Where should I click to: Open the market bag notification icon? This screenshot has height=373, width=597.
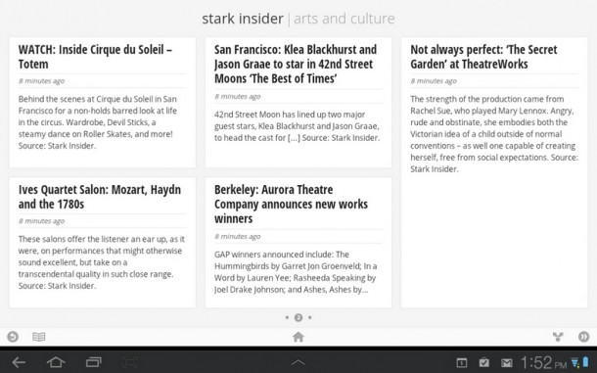pyautogui.click(x=483, y=362)
